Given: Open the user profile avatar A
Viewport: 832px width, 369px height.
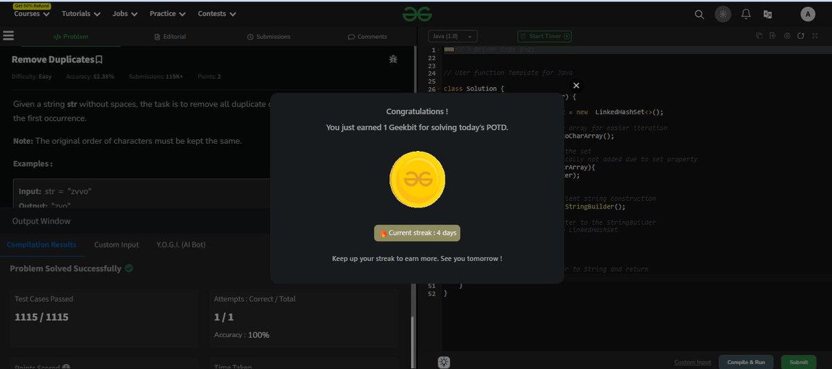Looking at the screenshot, I should tap(808, 14).
